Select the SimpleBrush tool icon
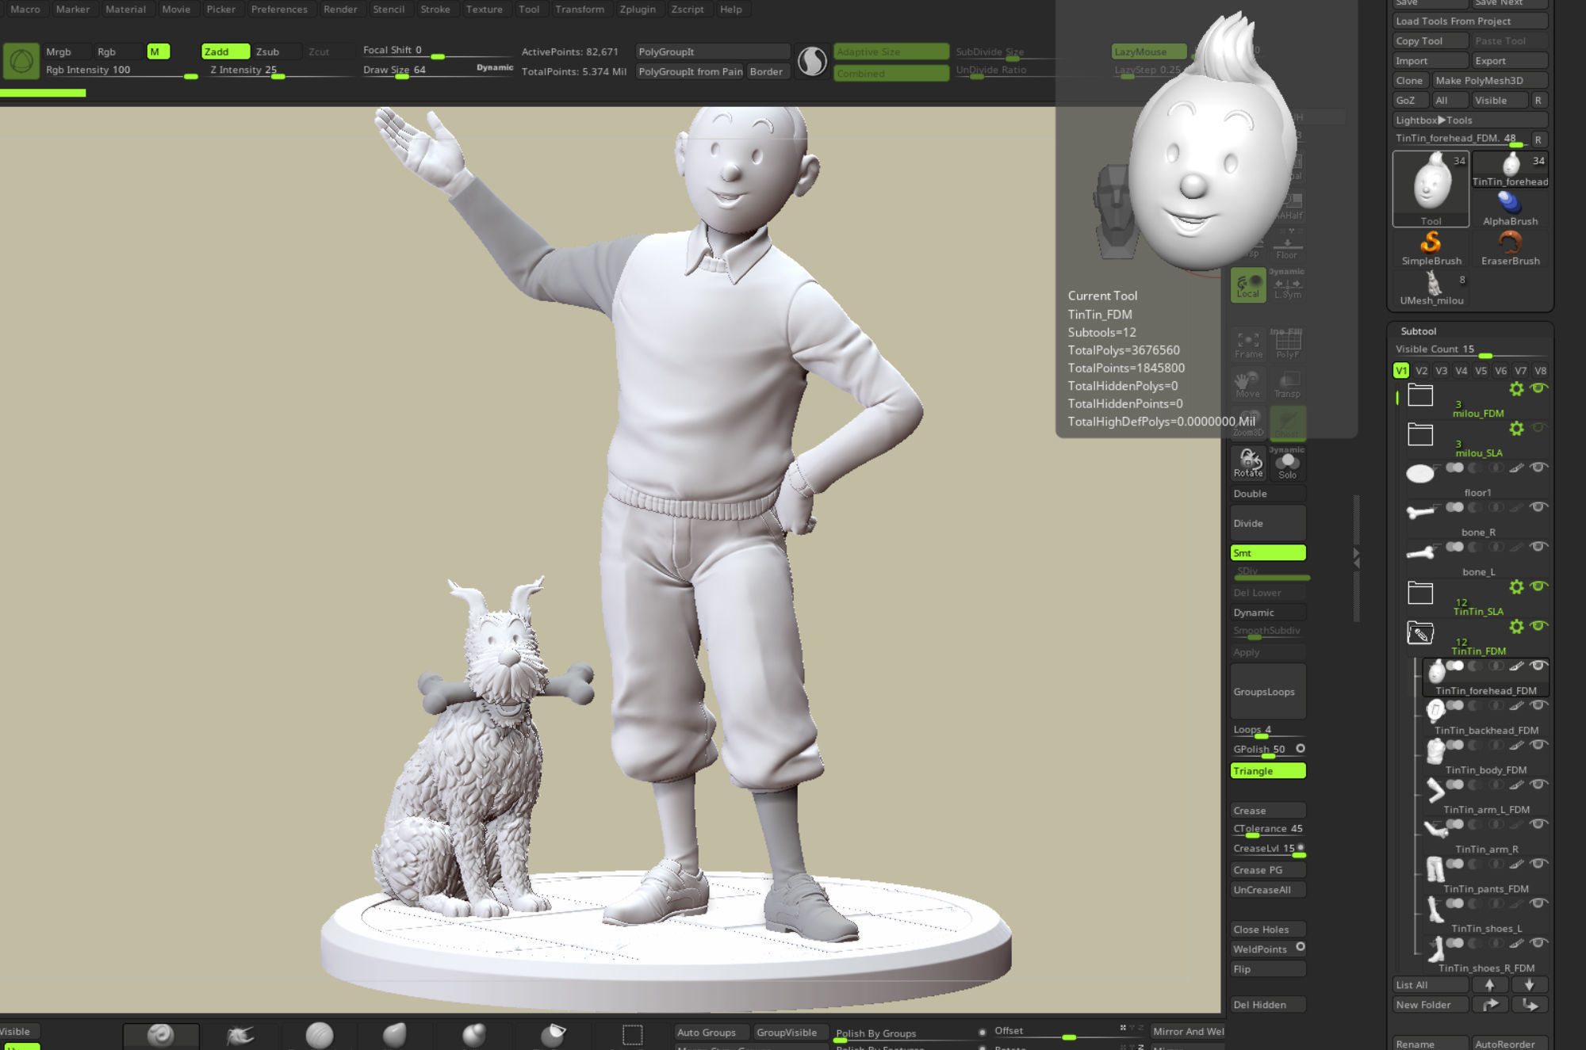Screen dimensions: 1586x1050 [x=1431, y=242]
